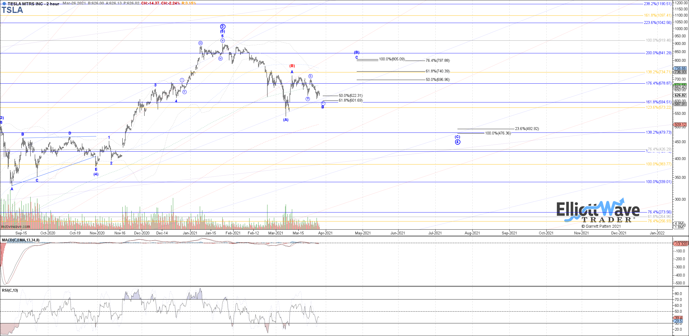Click the orange 161.8%(1097.41) extension label
The image size is (689, 336).
658,15
